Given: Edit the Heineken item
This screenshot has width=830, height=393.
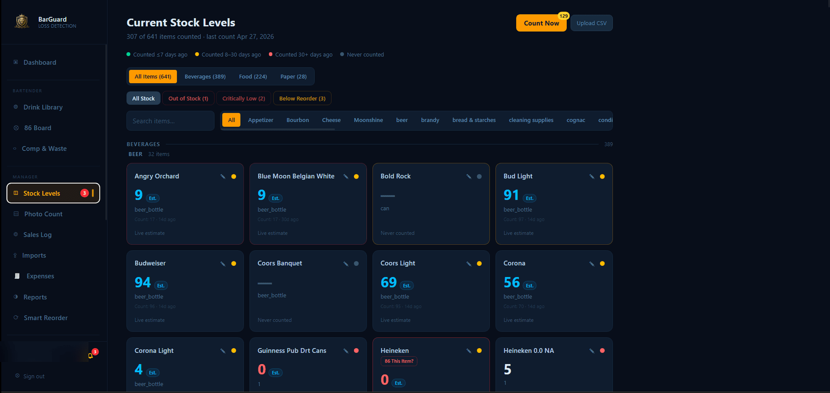Looking at the screenshot, I should [469, 351].
